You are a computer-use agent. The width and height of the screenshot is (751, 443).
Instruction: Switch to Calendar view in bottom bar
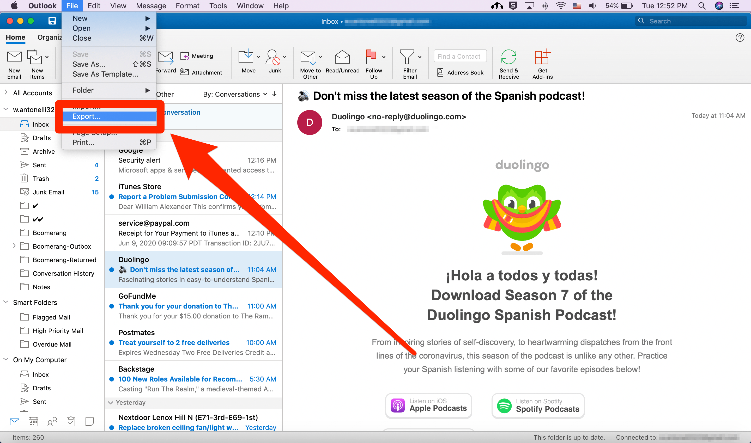coord(33,422)
